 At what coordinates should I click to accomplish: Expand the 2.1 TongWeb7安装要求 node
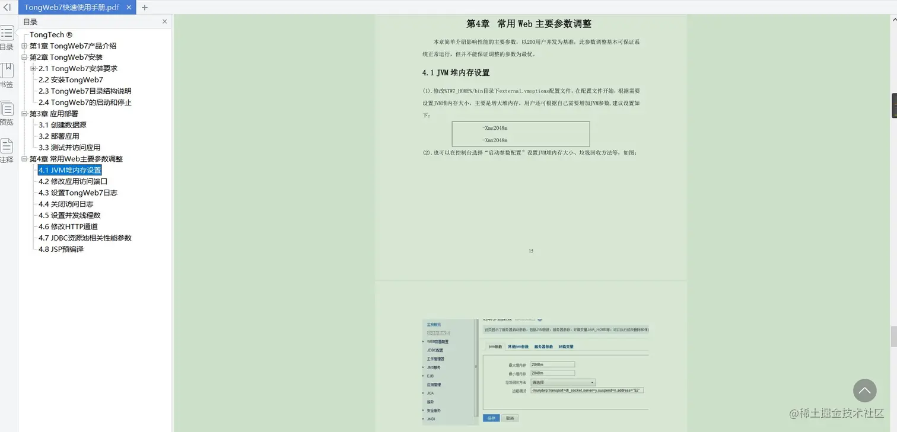point(33,68)
